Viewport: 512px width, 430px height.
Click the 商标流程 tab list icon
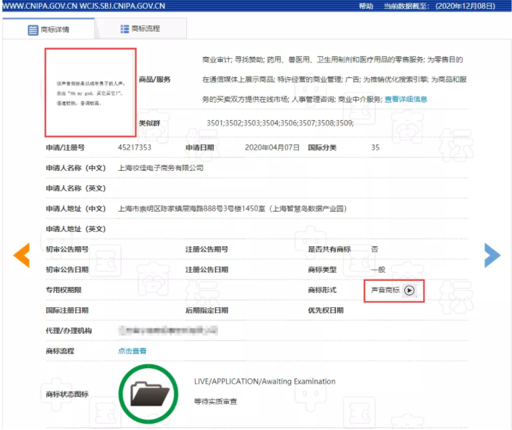[x=125, y=28]
